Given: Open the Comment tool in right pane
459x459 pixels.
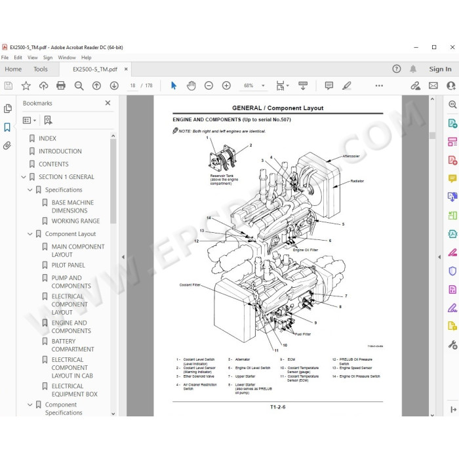Looking at the screenshot, I should pos(452,178).
